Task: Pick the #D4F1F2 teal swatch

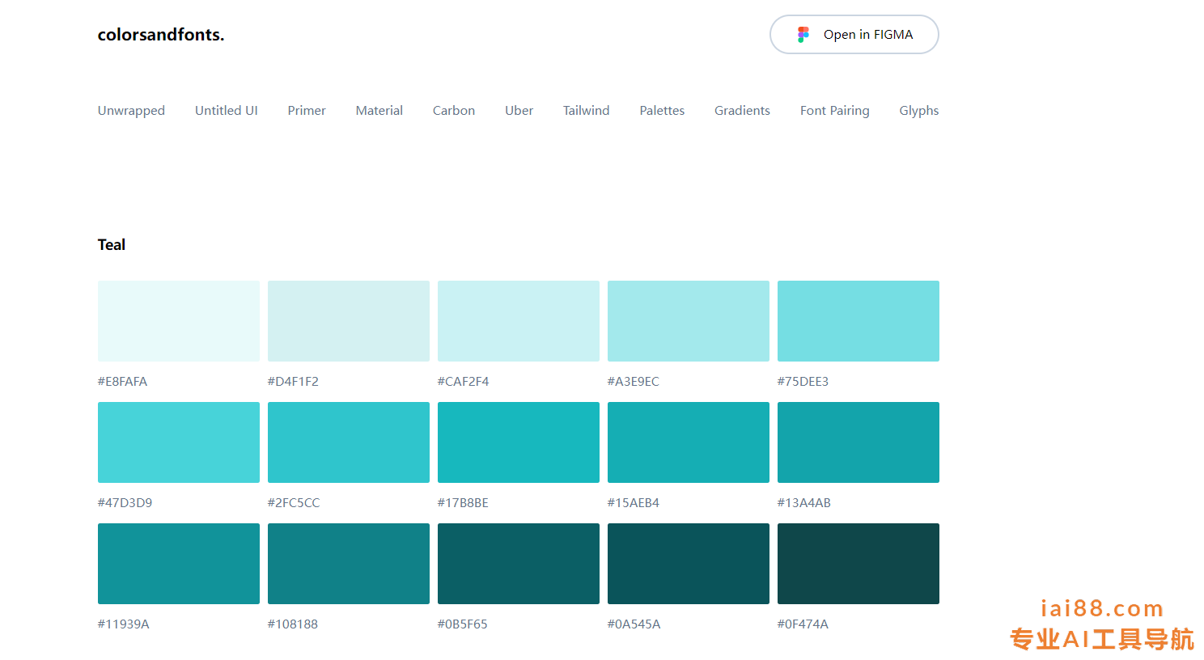Action: pos(349,321)
